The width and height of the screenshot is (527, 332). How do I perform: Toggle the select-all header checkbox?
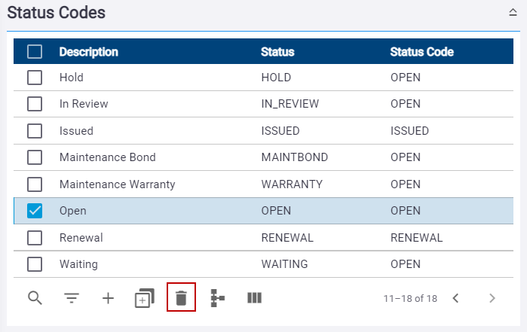pyautogui.click(x=35, y=52)
